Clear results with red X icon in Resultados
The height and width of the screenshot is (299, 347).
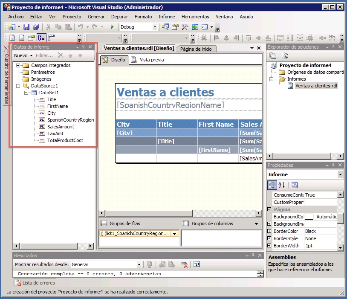pos(185,264)
